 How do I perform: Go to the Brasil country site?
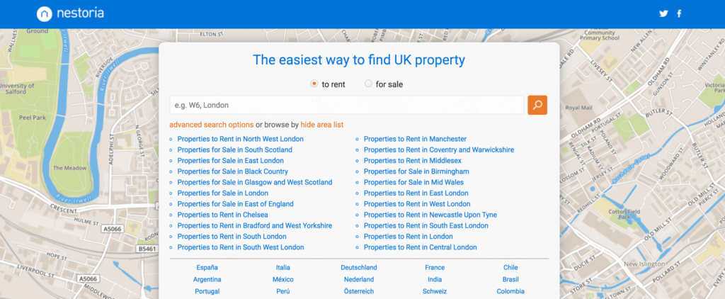(x=510, y=280)
